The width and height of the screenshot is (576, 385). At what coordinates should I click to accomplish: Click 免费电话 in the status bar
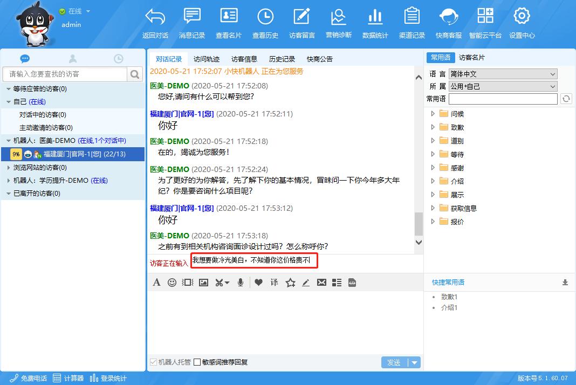[x=29, y=379]
